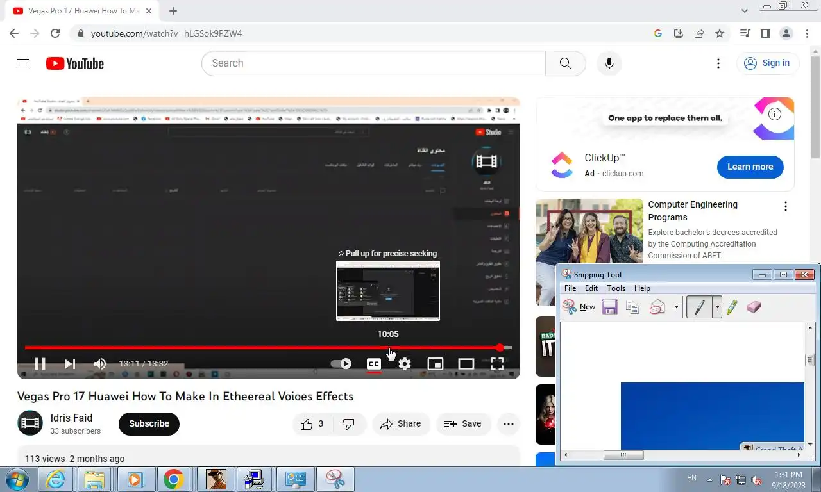The width and height of the screenshot is (821, 492).
Task: Click the seek preview thumbnail at 10:05
Action: [x=388, y=291]
